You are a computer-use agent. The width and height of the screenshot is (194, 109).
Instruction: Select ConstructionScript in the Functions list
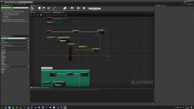[x=7, y=46]
